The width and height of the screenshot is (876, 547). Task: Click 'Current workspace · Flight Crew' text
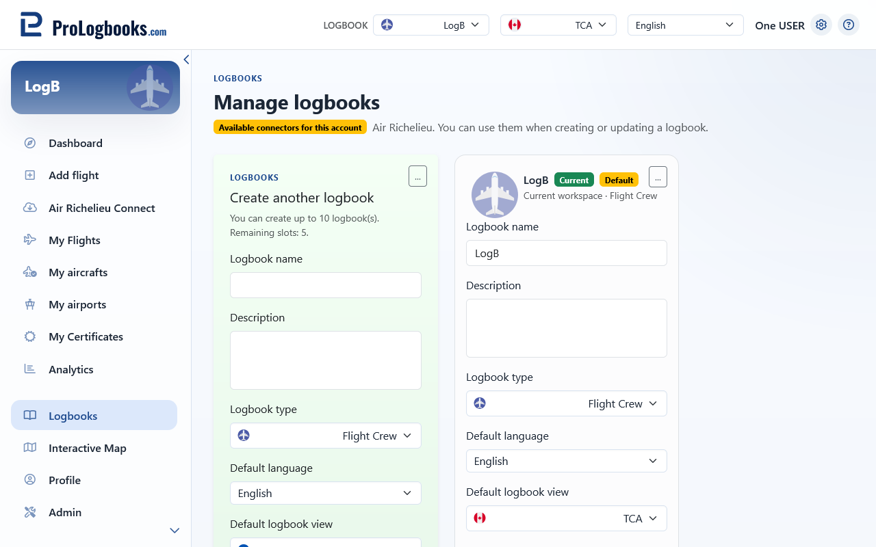pos(590,196)
